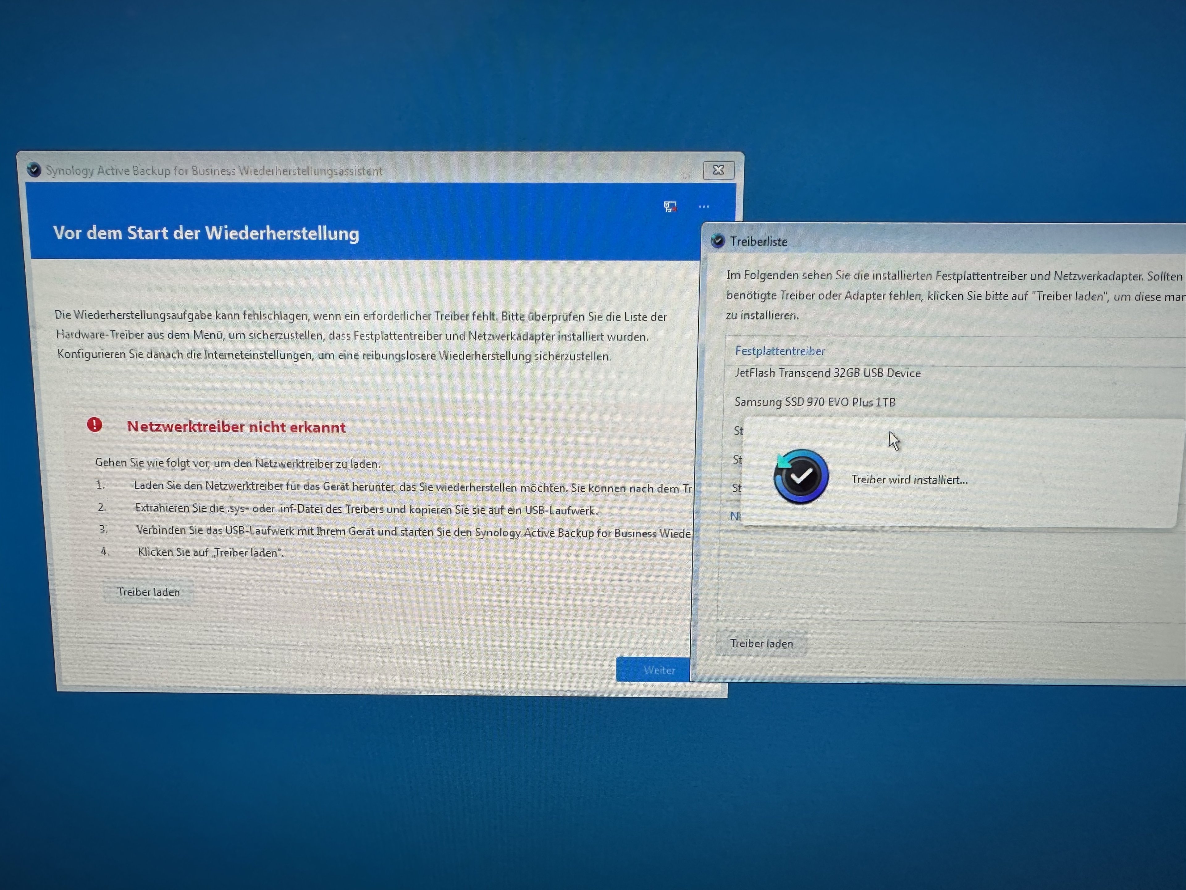Click step 2 text about extracting .sys or .inf
Screen dimensions: 1186x890
pos(367,509)
